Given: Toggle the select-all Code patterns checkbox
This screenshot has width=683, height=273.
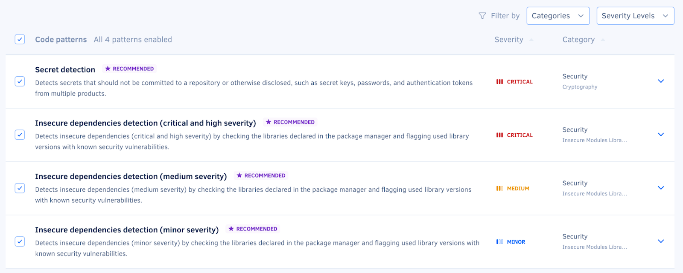Looking at the screenshot, I should 20,39.
